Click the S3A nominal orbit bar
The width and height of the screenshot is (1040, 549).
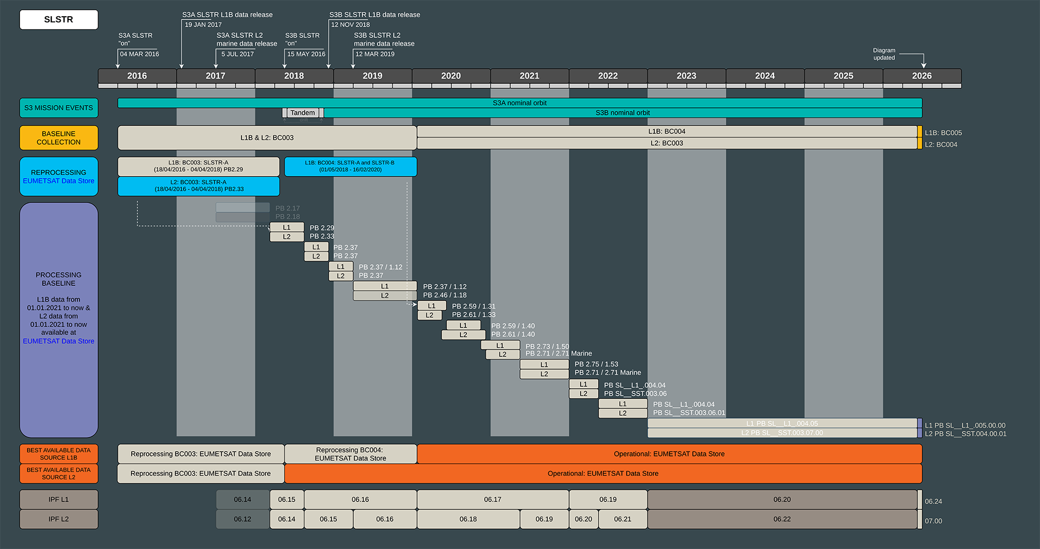coord(520,103)
